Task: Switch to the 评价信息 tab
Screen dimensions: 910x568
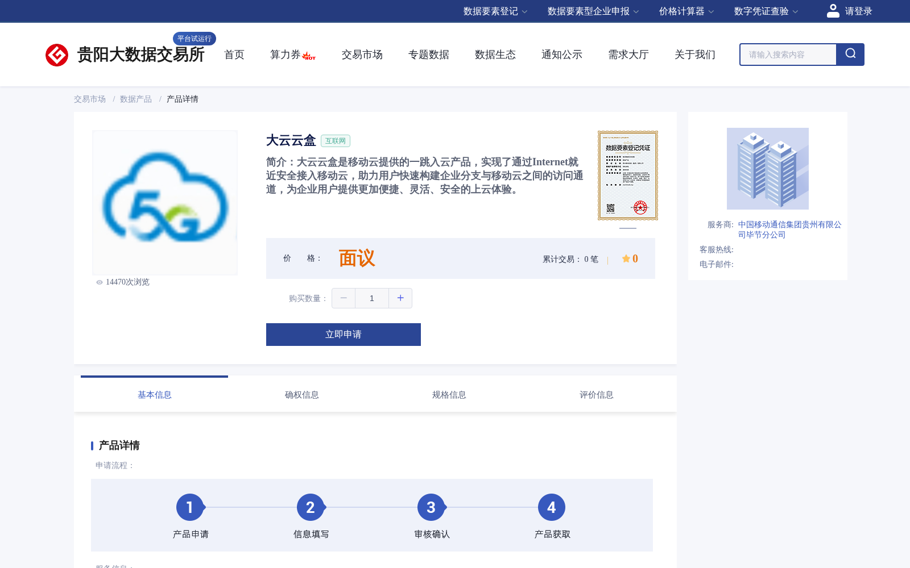Action: click(597, 395)
